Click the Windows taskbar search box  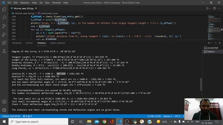click(x=38, y=122)
